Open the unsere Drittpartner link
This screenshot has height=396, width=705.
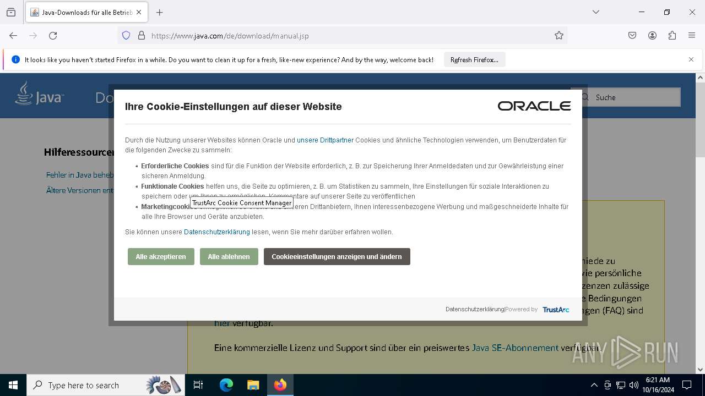[x=325, y=140]
